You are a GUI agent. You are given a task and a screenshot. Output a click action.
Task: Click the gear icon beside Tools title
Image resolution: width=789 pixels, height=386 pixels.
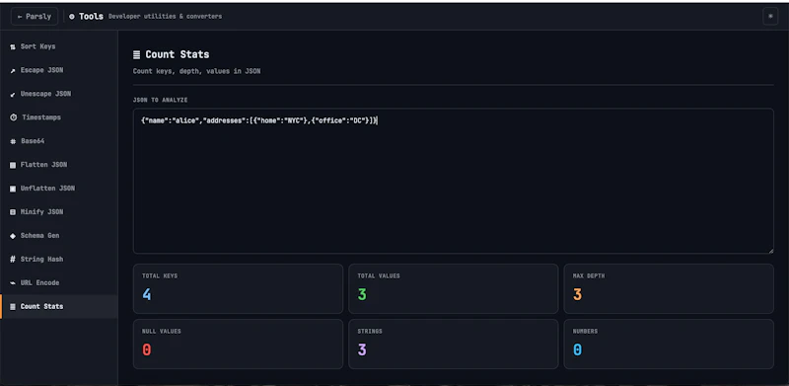(71, 17)
